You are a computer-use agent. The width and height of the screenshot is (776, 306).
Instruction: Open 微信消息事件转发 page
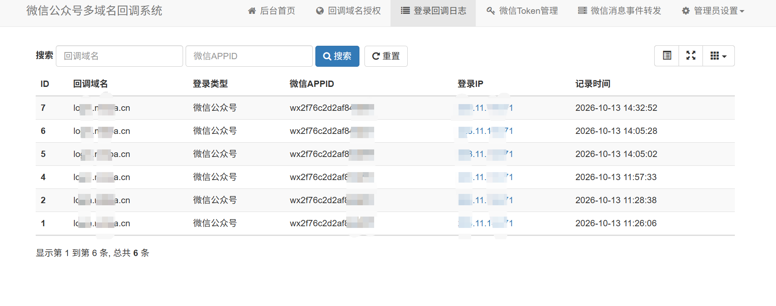[x=619, y=11]
